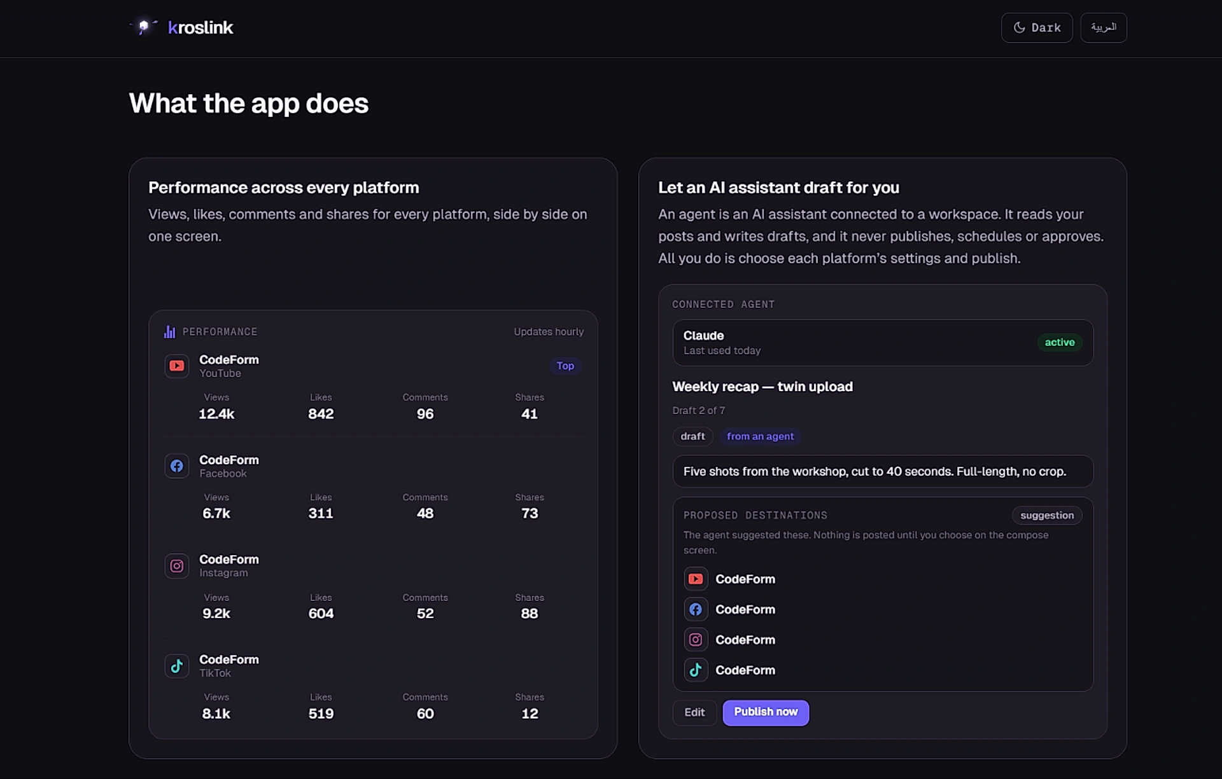Click YouTube views value 12.4k
Image resolution: width=1222 pixels, height=779 pixels.
(216, 414)
